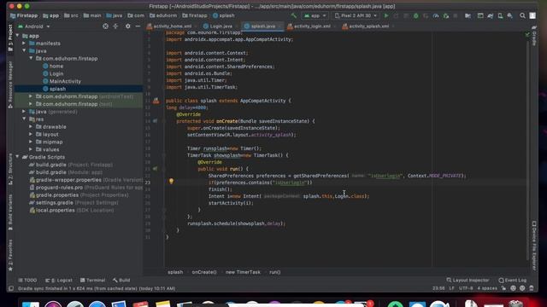Screen dimensions: 547x307
Task: Click the search magnifier in top toolbar
Action: coord(522,15)
